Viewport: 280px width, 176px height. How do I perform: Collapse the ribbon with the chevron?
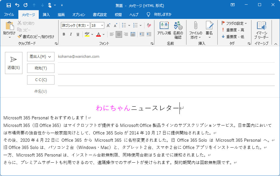click(x=276, y=44)
